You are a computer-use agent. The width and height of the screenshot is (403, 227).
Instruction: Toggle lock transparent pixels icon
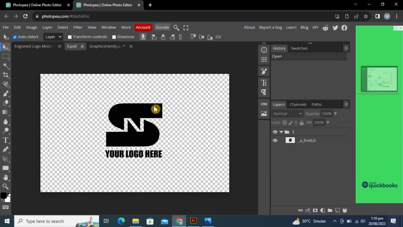tap(285, 123)
